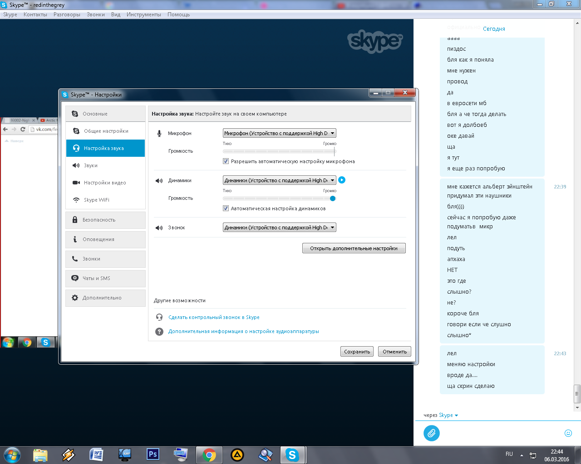
Task: Click the phone icon for Звонки section
Action: point(75,259)
